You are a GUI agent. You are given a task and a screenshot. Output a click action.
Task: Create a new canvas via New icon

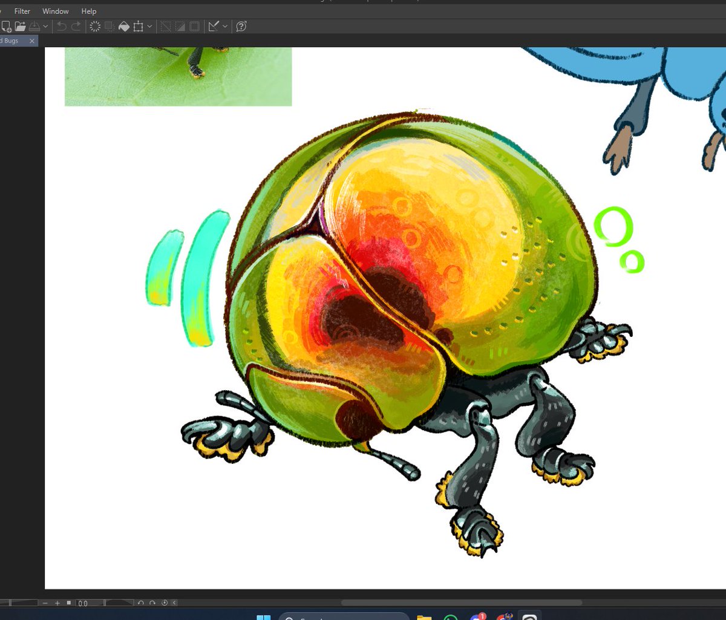(7, 26)
